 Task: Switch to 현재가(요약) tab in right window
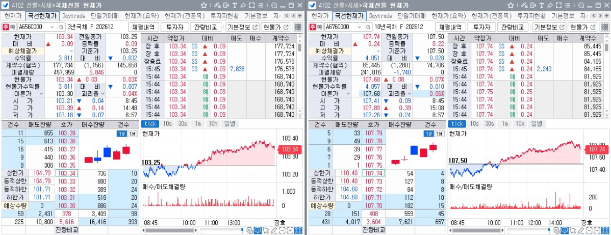(x=449, y=16)
